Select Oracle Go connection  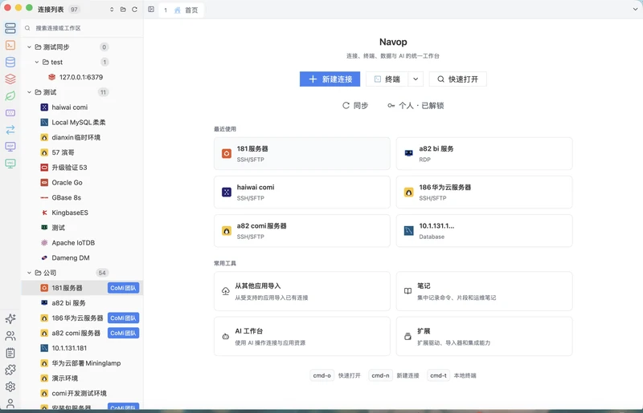[x=82, y=183]
